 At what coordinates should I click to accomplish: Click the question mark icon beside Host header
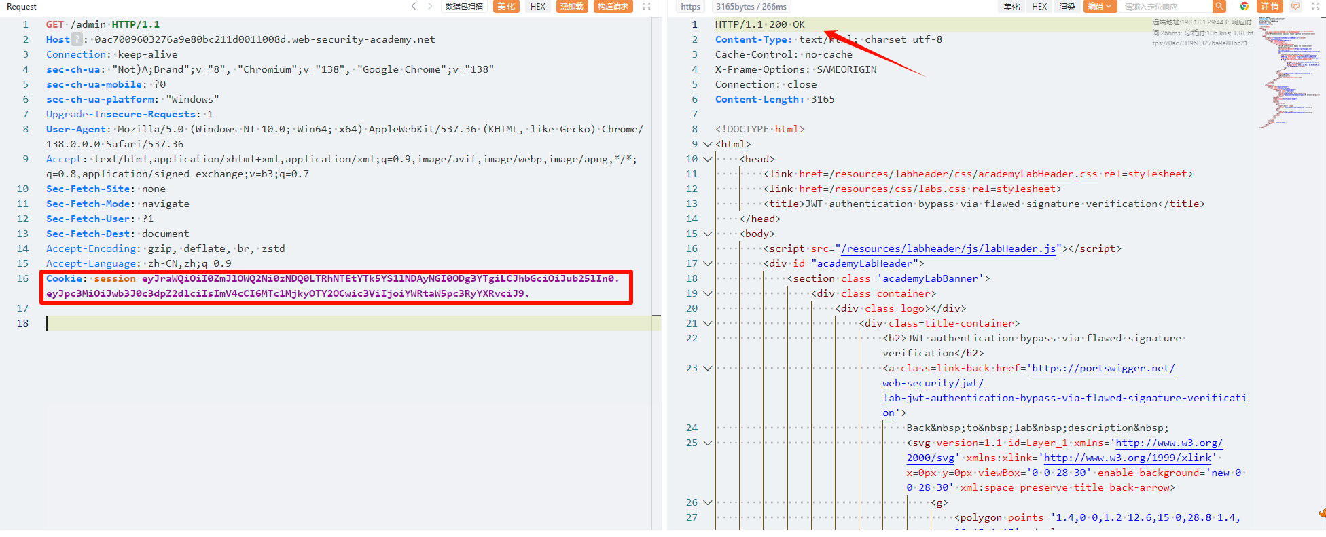(x=77, y=39)
